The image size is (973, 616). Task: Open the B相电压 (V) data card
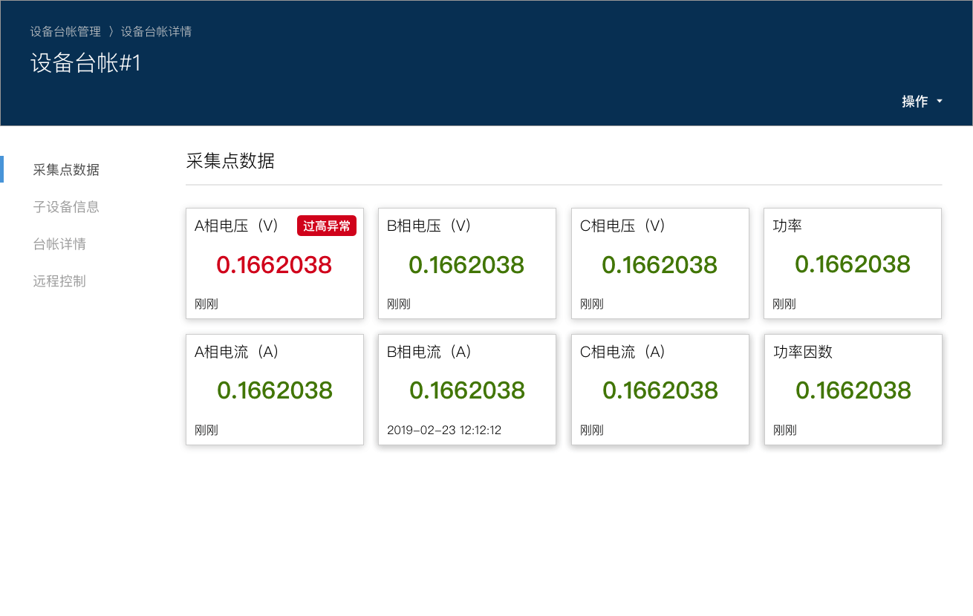466,263
